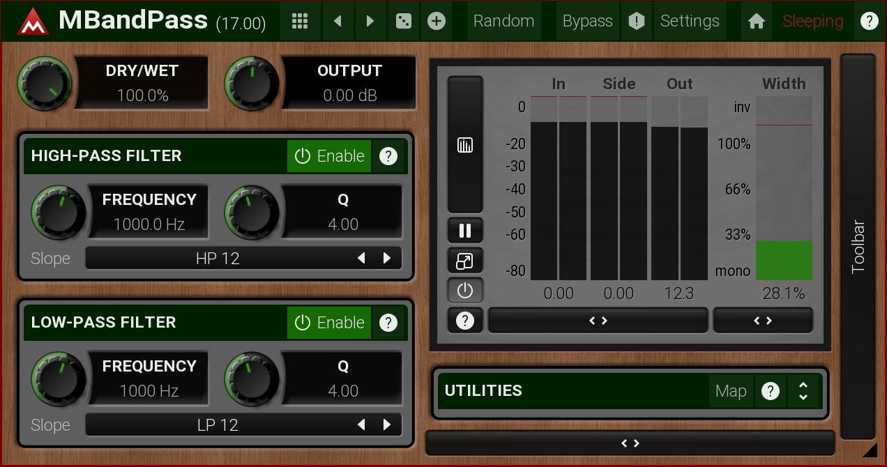
Task: Open the LP 12 slope selector
Action: coord(218,425)
